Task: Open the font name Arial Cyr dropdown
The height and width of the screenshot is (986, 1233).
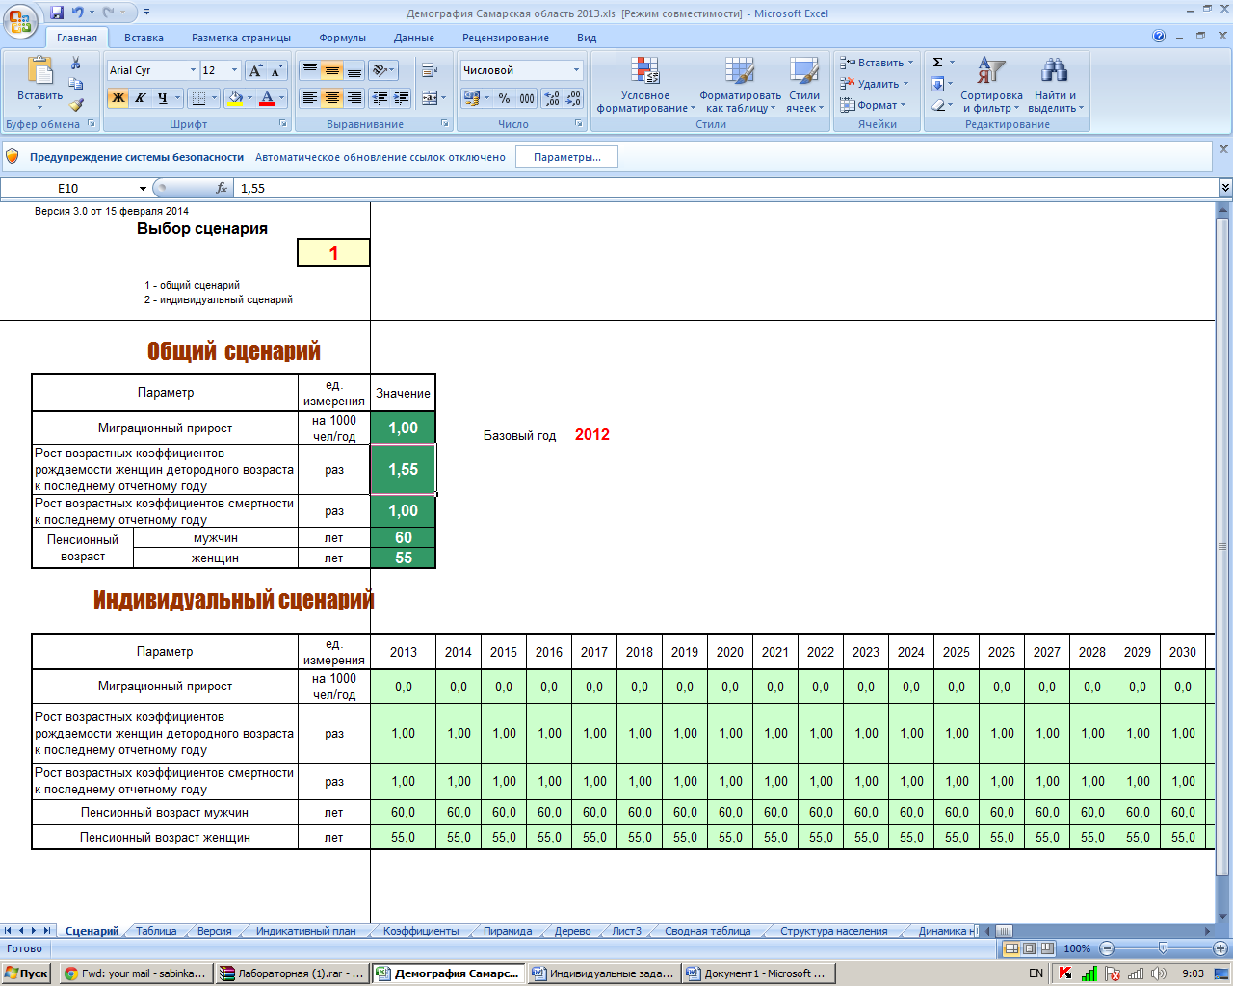Action: pyautogui.click(x=193, y=70)
